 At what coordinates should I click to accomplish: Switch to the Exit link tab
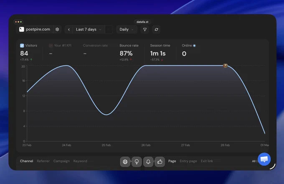[207, 161]
